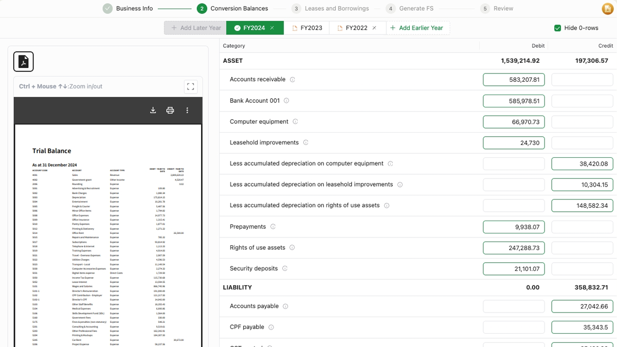Expand PDF preview to fullscreen
The width and height of the screenshot is (617, 347).
[x=191, y=86]
